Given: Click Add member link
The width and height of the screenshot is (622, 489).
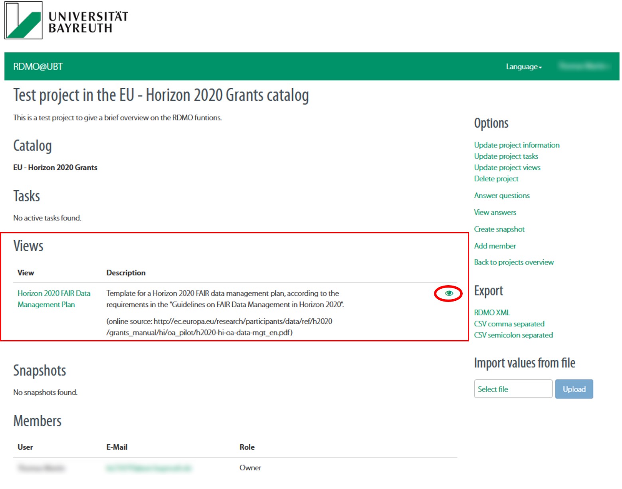Looking at the screenshot, I should click(495, 246).
